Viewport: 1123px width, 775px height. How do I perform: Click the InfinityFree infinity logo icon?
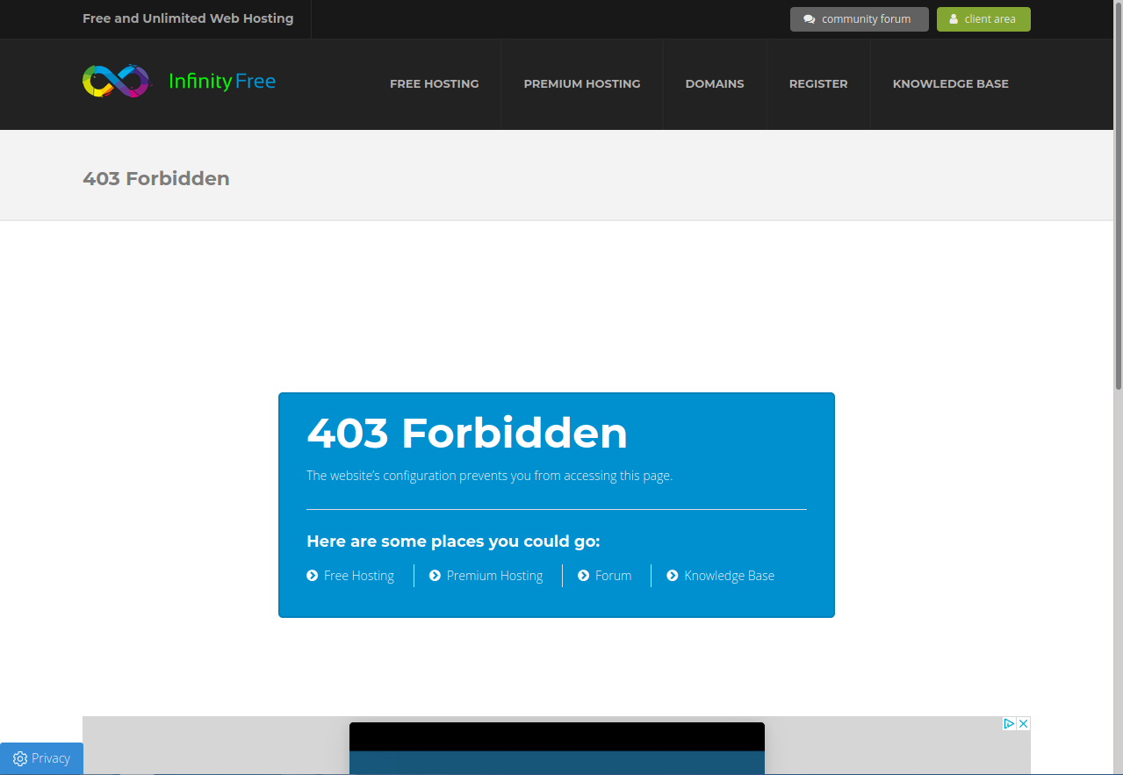point(116,82)
